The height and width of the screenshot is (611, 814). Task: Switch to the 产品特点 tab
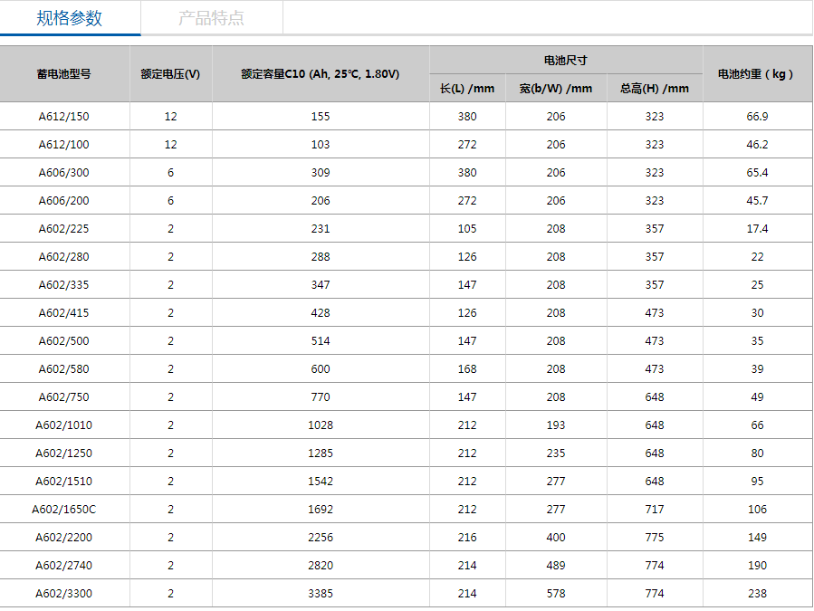pyautogui.click(x=211, y=18)
